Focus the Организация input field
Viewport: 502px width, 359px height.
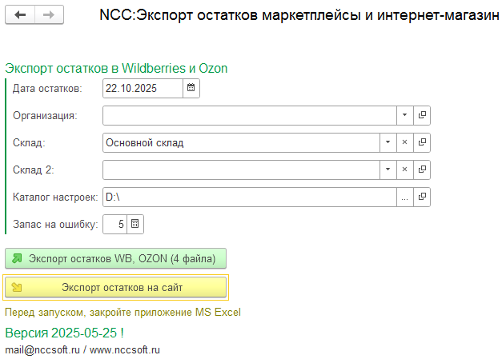click(249, 115)
